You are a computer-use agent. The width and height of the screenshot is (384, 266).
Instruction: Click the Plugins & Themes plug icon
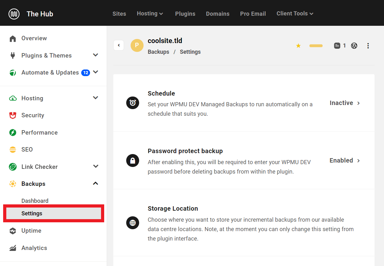tap(13, 56)
